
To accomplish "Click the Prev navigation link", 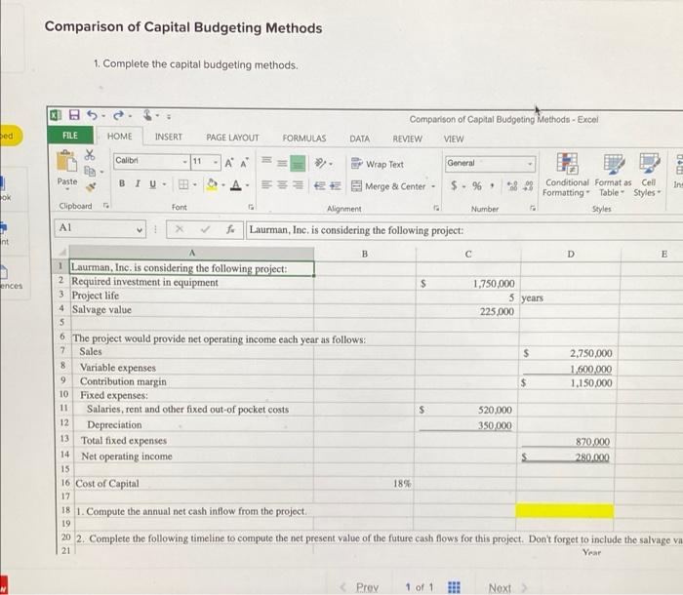I will pos(360,587).
